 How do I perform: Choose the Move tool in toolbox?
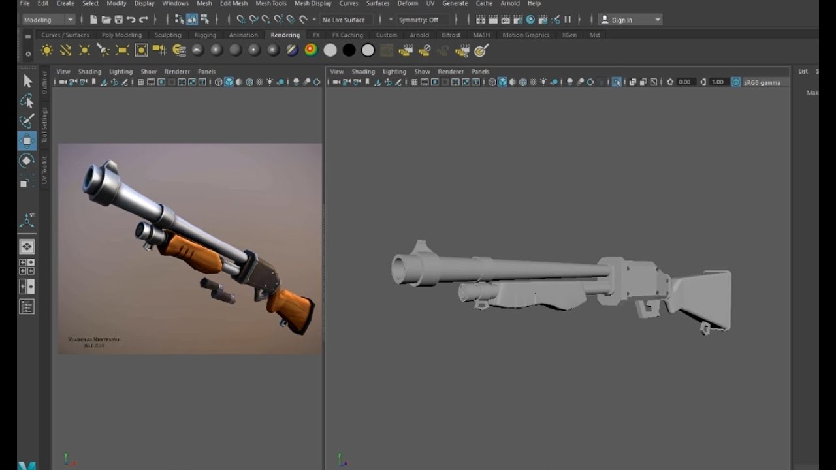tap(27, 140)
